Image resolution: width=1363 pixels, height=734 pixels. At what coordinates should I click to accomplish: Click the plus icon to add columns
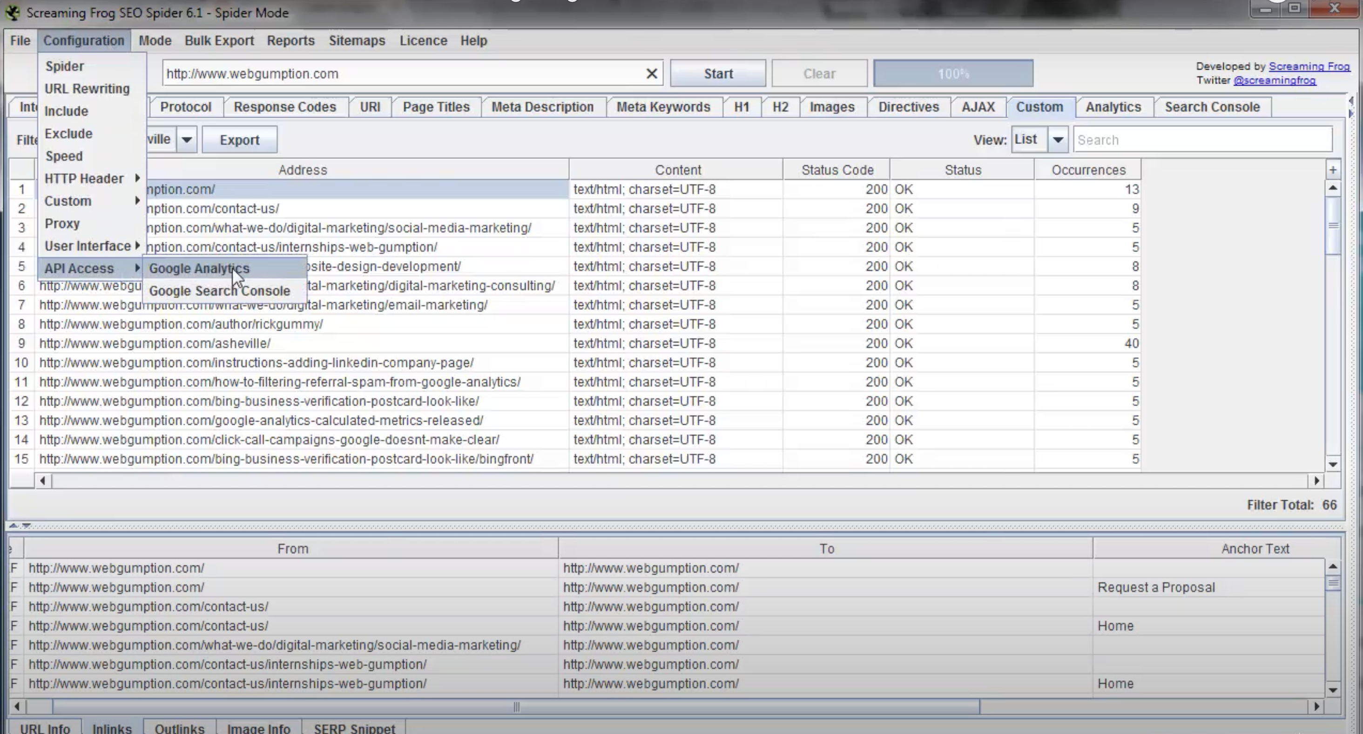[x=1333, y=170]
